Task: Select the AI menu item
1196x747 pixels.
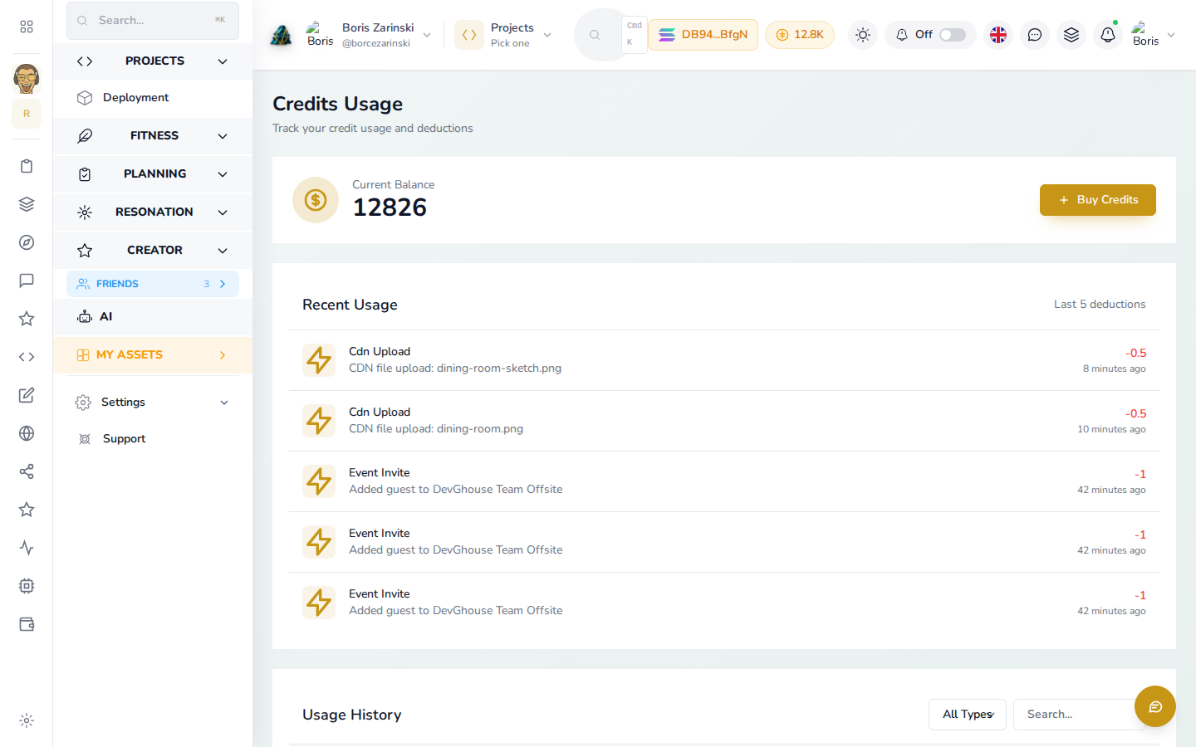Action: pos(153,317)
